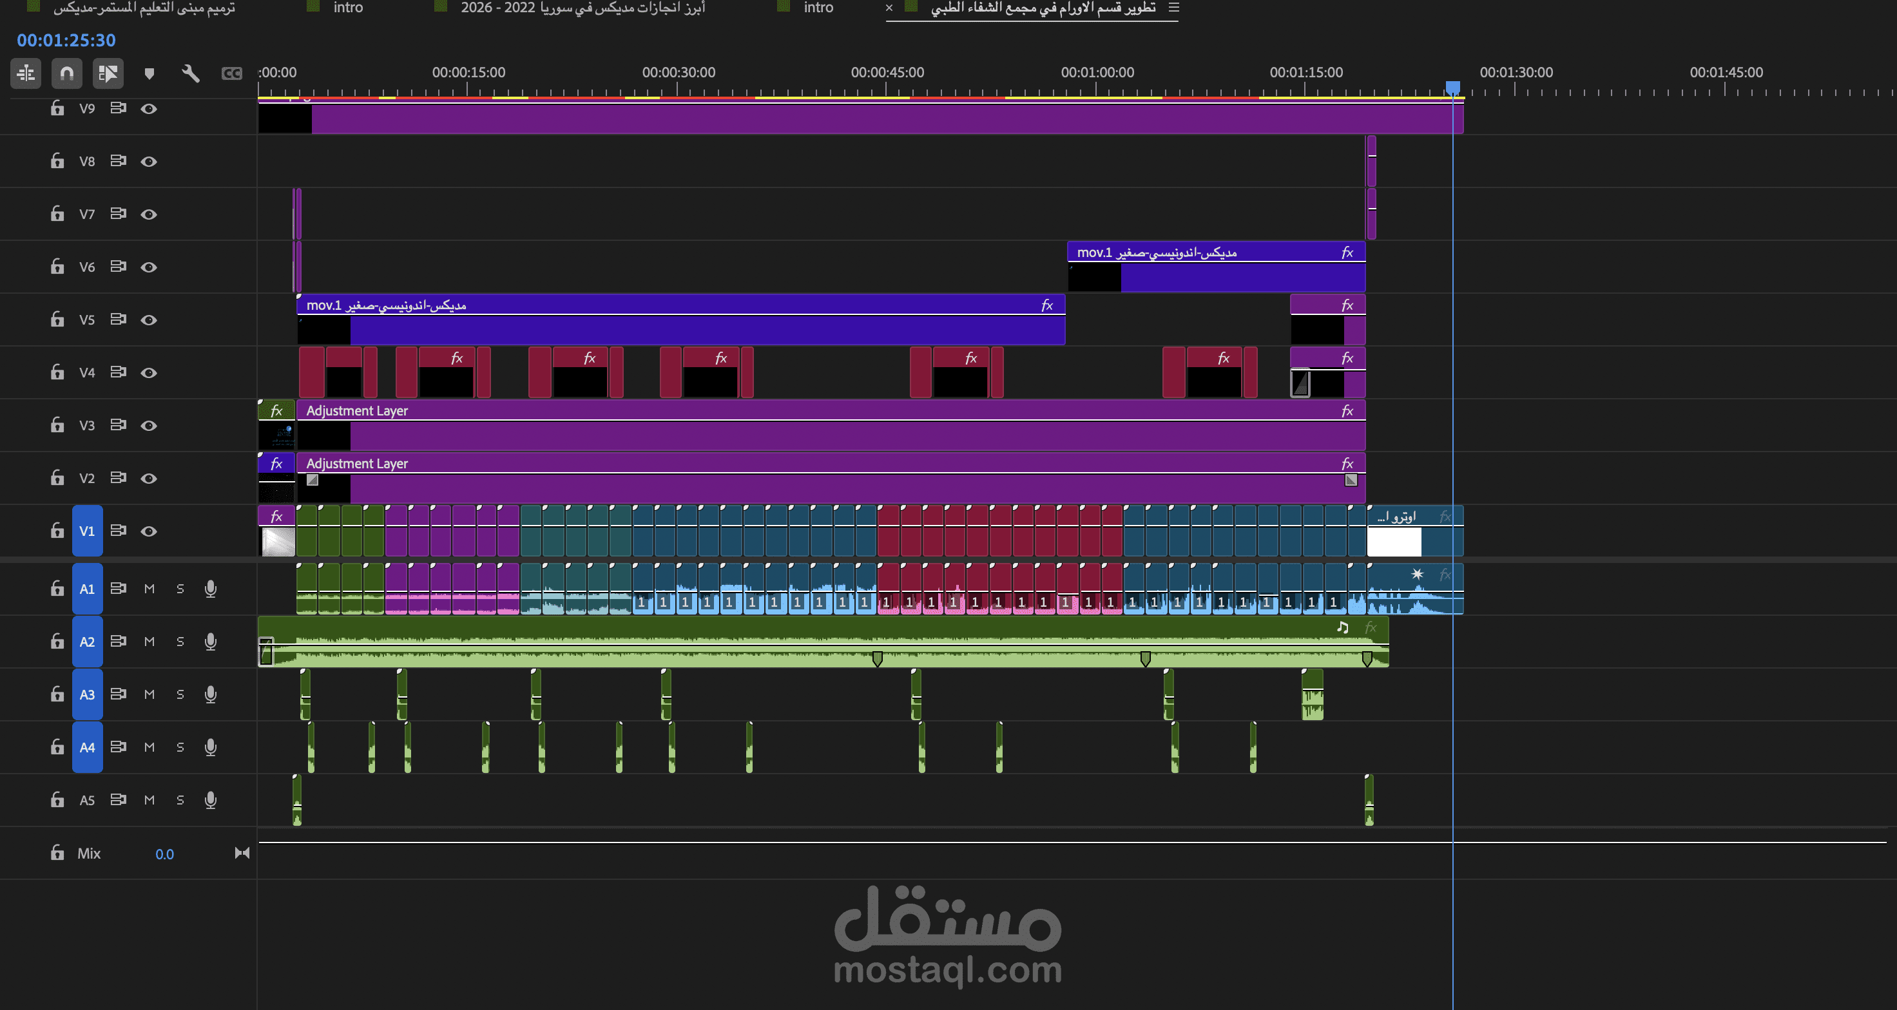Toggle lock on track V1
The height and width of the screenshot is (1010, 1897).
pos(57,531)
